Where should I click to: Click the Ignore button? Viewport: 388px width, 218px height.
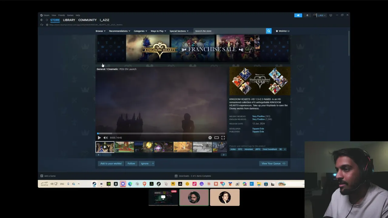tap(145, 163)
